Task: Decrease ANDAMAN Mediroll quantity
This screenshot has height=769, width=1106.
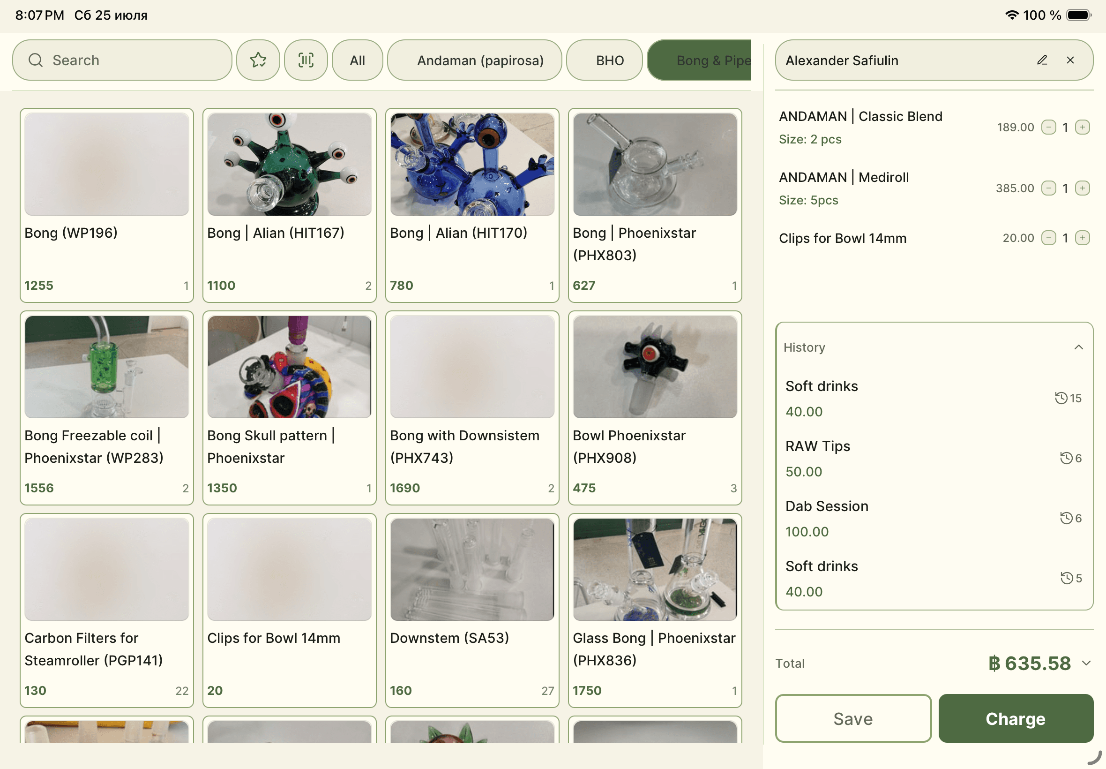Action: pyautogui.click(x=1048, y=188)
